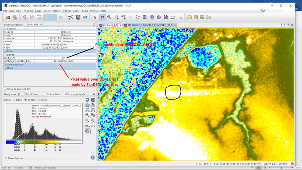
Task: Click the open product folder icon
Action: point(7,18)
